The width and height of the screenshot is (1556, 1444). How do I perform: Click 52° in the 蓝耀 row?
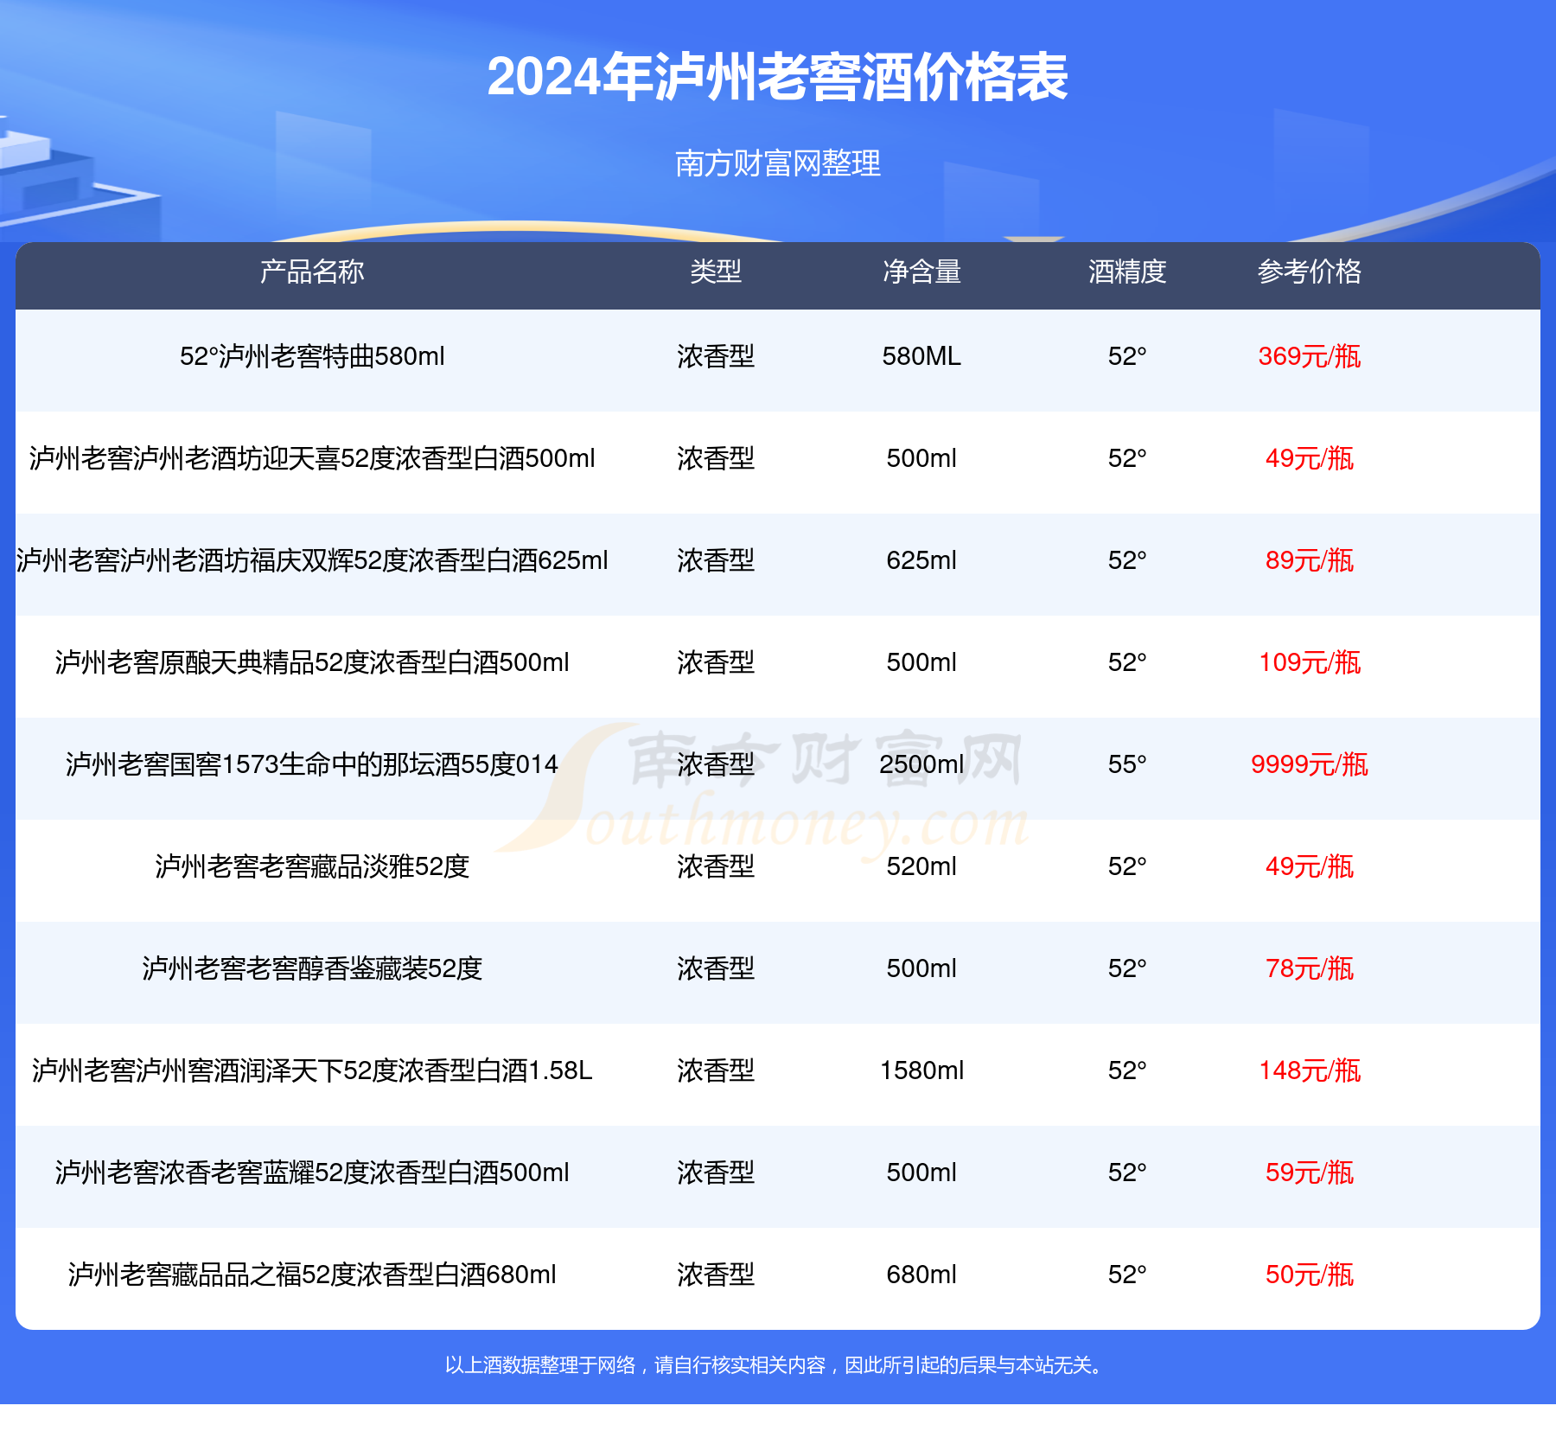click(1127, 1172)
